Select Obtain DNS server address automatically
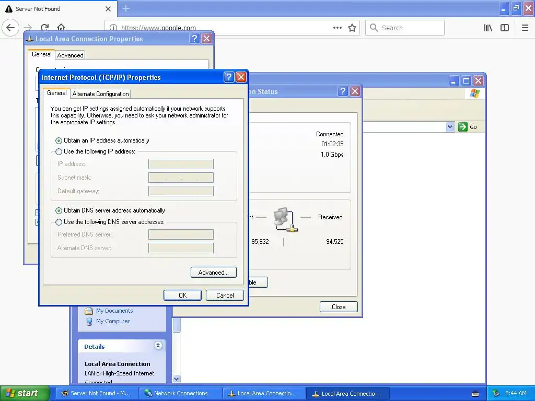 click(x=59, y=211)
